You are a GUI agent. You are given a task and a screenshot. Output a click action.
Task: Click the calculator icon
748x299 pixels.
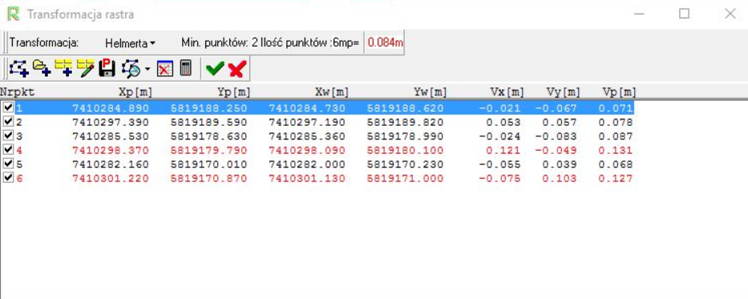pyautogui.click(x=186, y=68)
